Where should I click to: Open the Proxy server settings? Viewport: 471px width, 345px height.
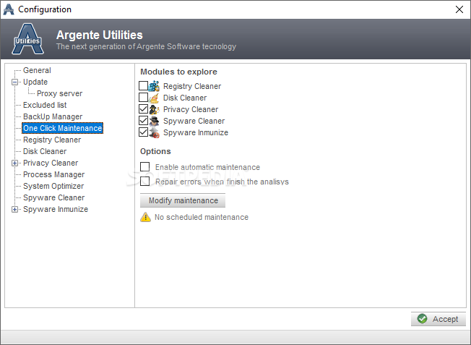coord(59,93)
